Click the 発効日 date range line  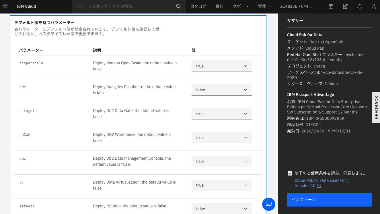[x=319, y=131]
